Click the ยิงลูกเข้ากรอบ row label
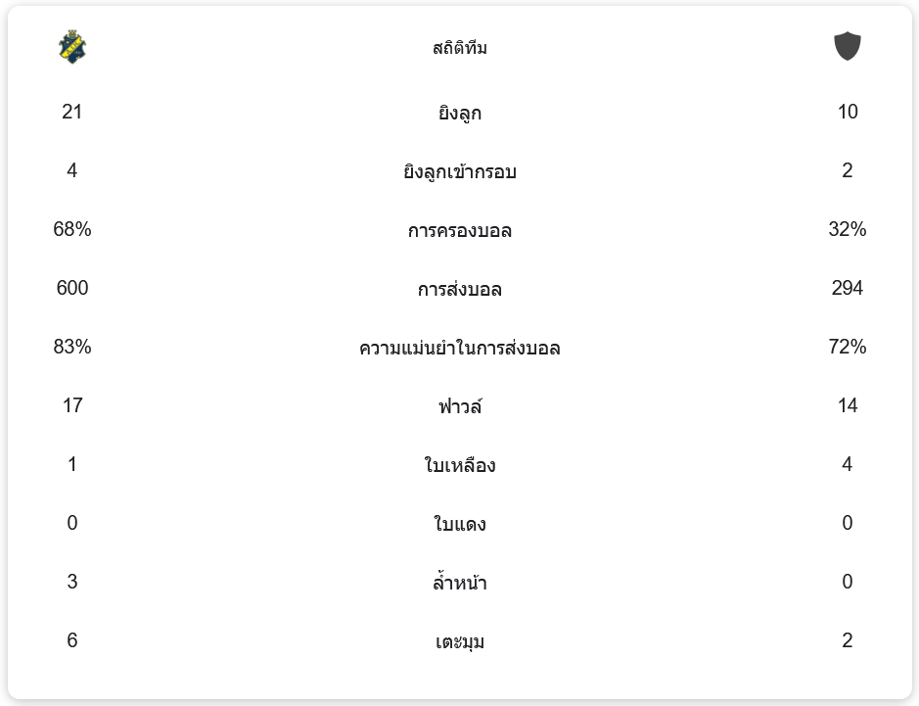 pyautogui.click(x=460, y=171)
